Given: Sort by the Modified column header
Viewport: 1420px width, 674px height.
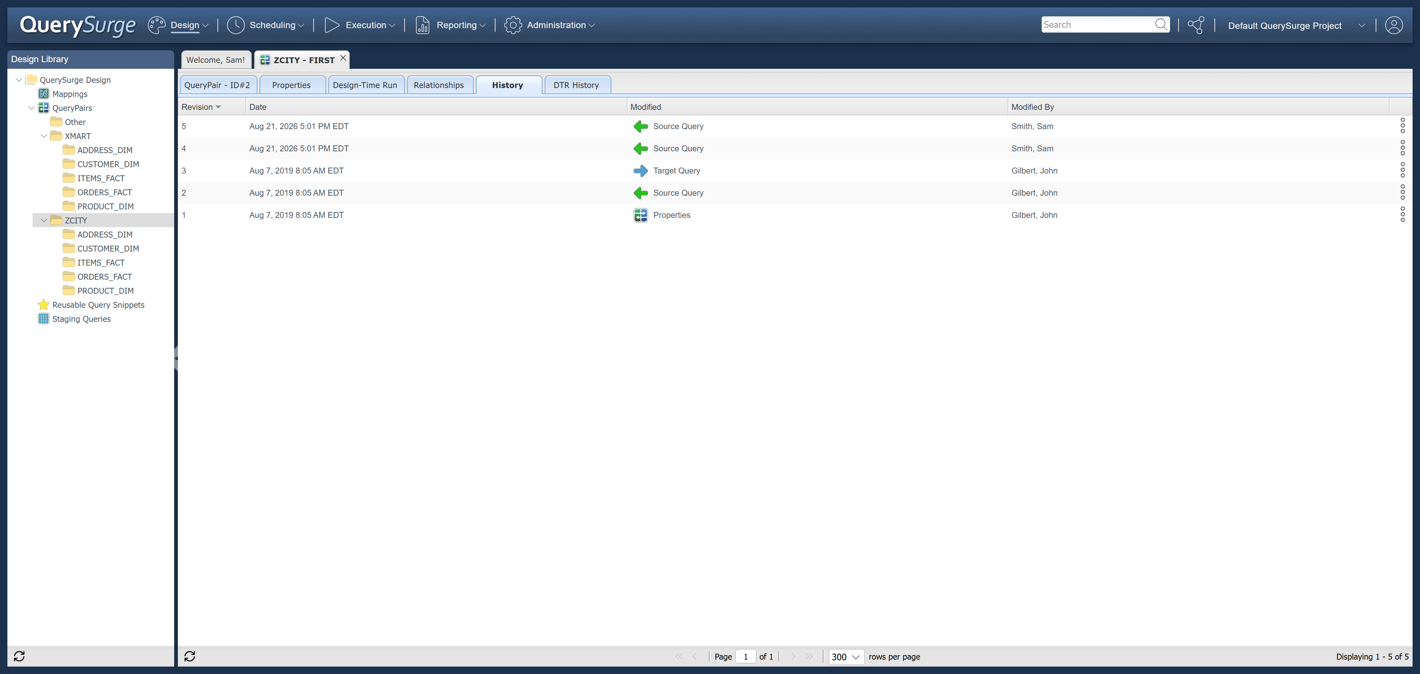Looking at the screenshot, I should (x=817, y=107).
